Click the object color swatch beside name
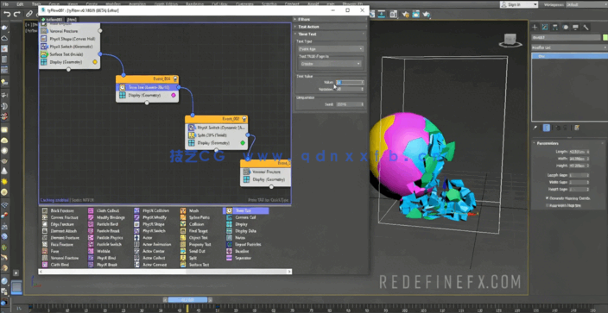 (x=605, y=38)
